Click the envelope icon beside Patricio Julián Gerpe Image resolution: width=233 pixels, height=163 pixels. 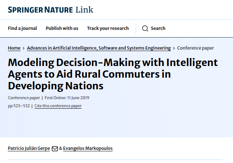55,149
